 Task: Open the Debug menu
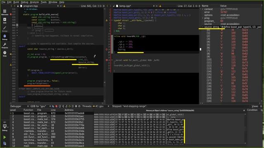tap(24, 2)
